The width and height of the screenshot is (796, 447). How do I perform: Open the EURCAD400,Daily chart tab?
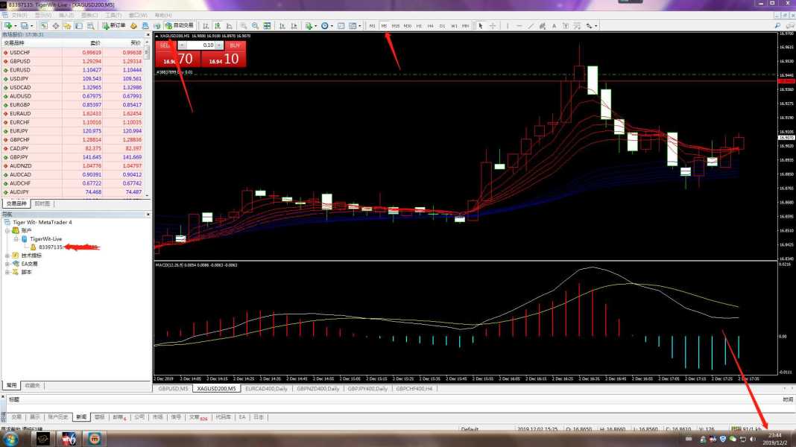point(266,389)
